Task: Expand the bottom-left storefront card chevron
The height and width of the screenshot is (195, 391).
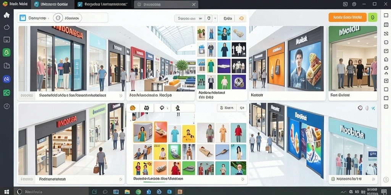Action: [x=121, y=179]
